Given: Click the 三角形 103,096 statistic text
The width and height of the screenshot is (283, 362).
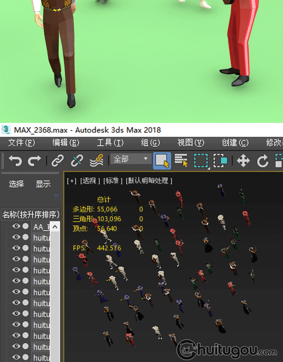Looking at the screenshot, I should coord(97,219).
